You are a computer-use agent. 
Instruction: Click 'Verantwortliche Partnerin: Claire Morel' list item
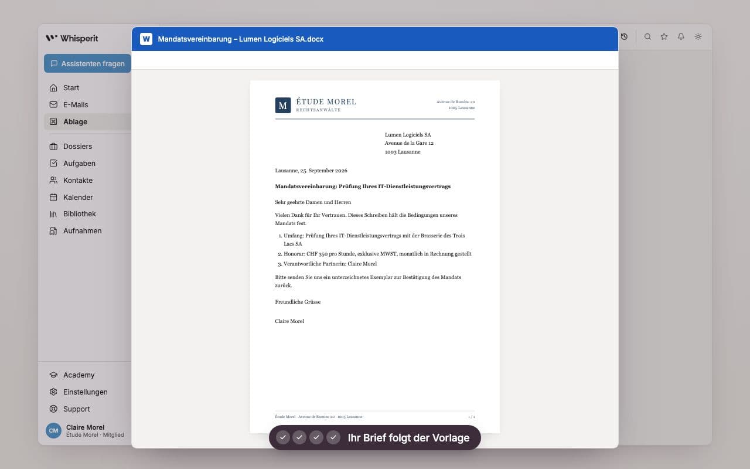click(330, 264)
